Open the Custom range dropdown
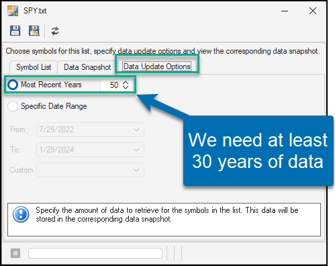 point(90,170)
